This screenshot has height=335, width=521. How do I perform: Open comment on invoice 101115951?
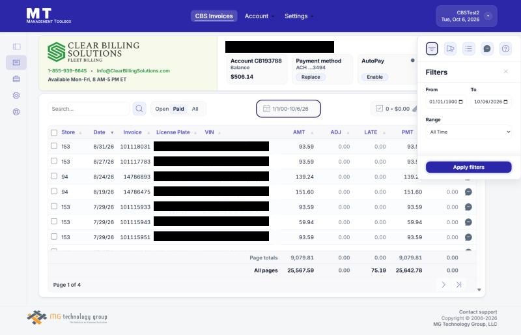[x=468, y=237]
